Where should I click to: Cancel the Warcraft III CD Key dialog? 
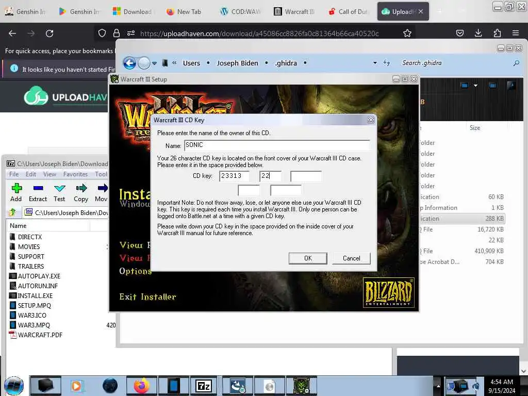(x=351, y=258)
